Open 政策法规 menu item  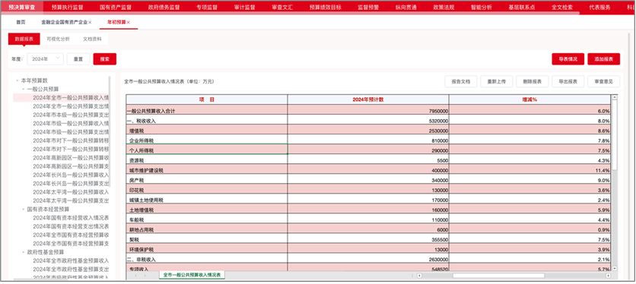(444, 7)
